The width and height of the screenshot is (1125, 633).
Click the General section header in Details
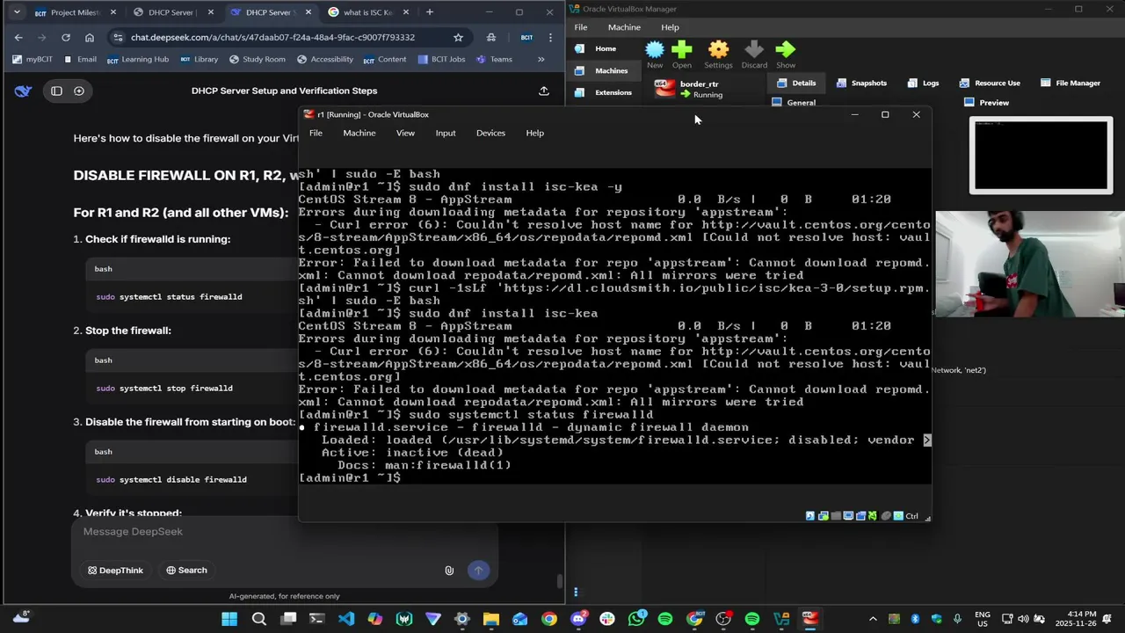coord(794,102)
